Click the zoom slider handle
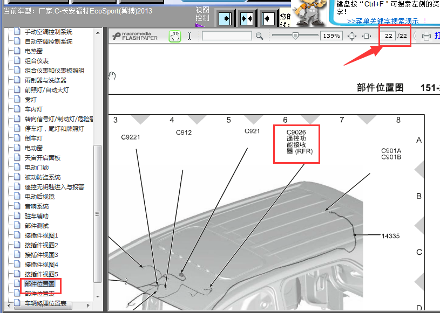The image size is (440, 313). coord(295,36)
